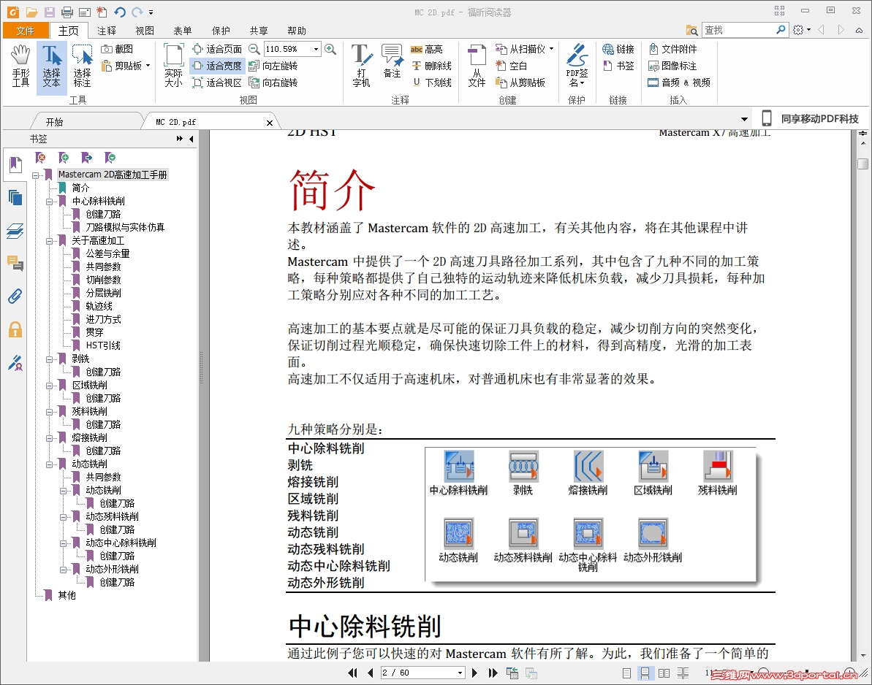
Task: Go to the previous page arrow
Action: (371, 673)
